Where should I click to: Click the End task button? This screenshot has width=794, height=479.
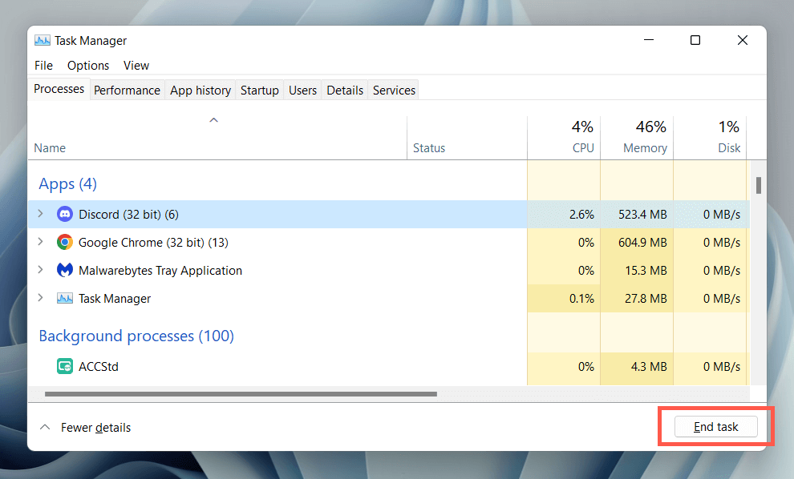click(x=716, y=427)
